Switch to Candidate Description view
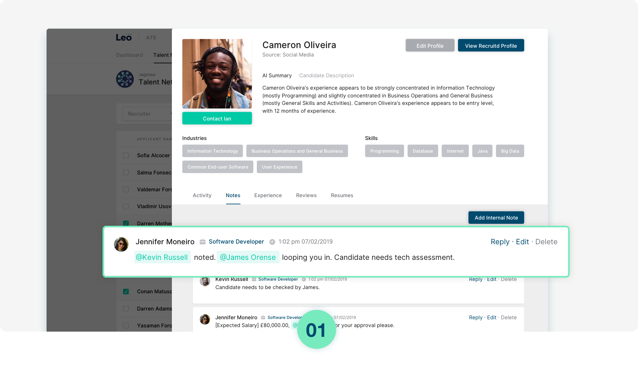 (x=326, y=75)
